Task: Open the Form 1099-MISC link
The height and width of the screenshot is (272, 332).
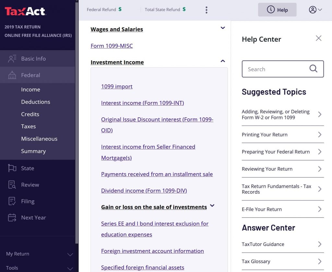Action: [x=112, y=46]
